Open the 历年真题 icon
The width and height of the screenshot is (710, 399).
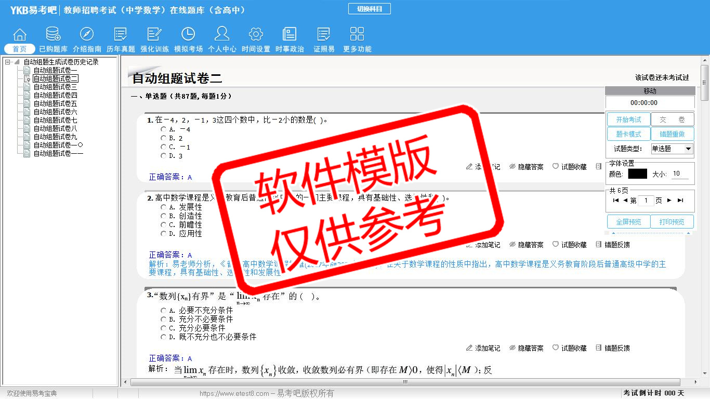click(121, 35)
